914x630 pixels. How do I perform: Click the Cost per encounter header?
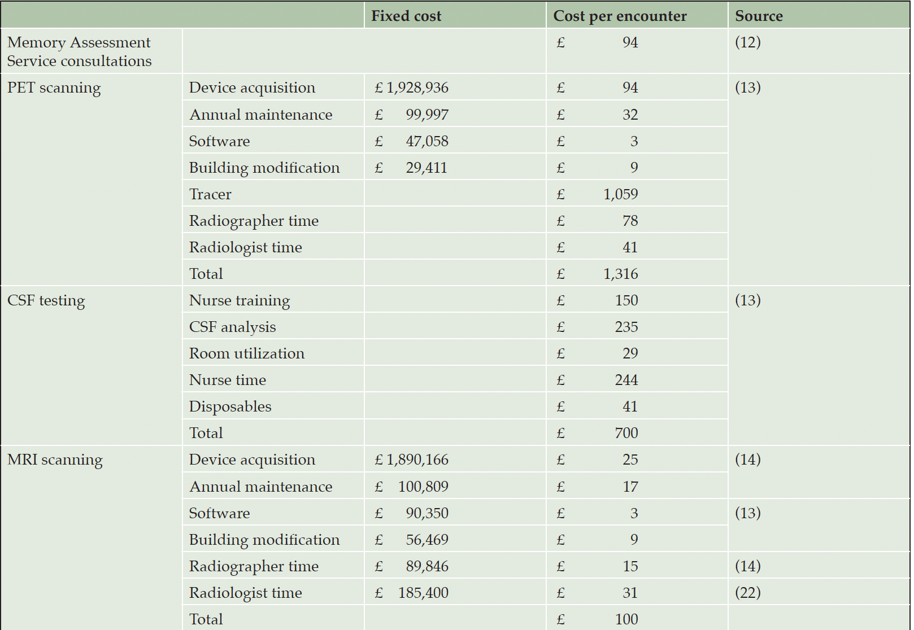click(620, 16)
